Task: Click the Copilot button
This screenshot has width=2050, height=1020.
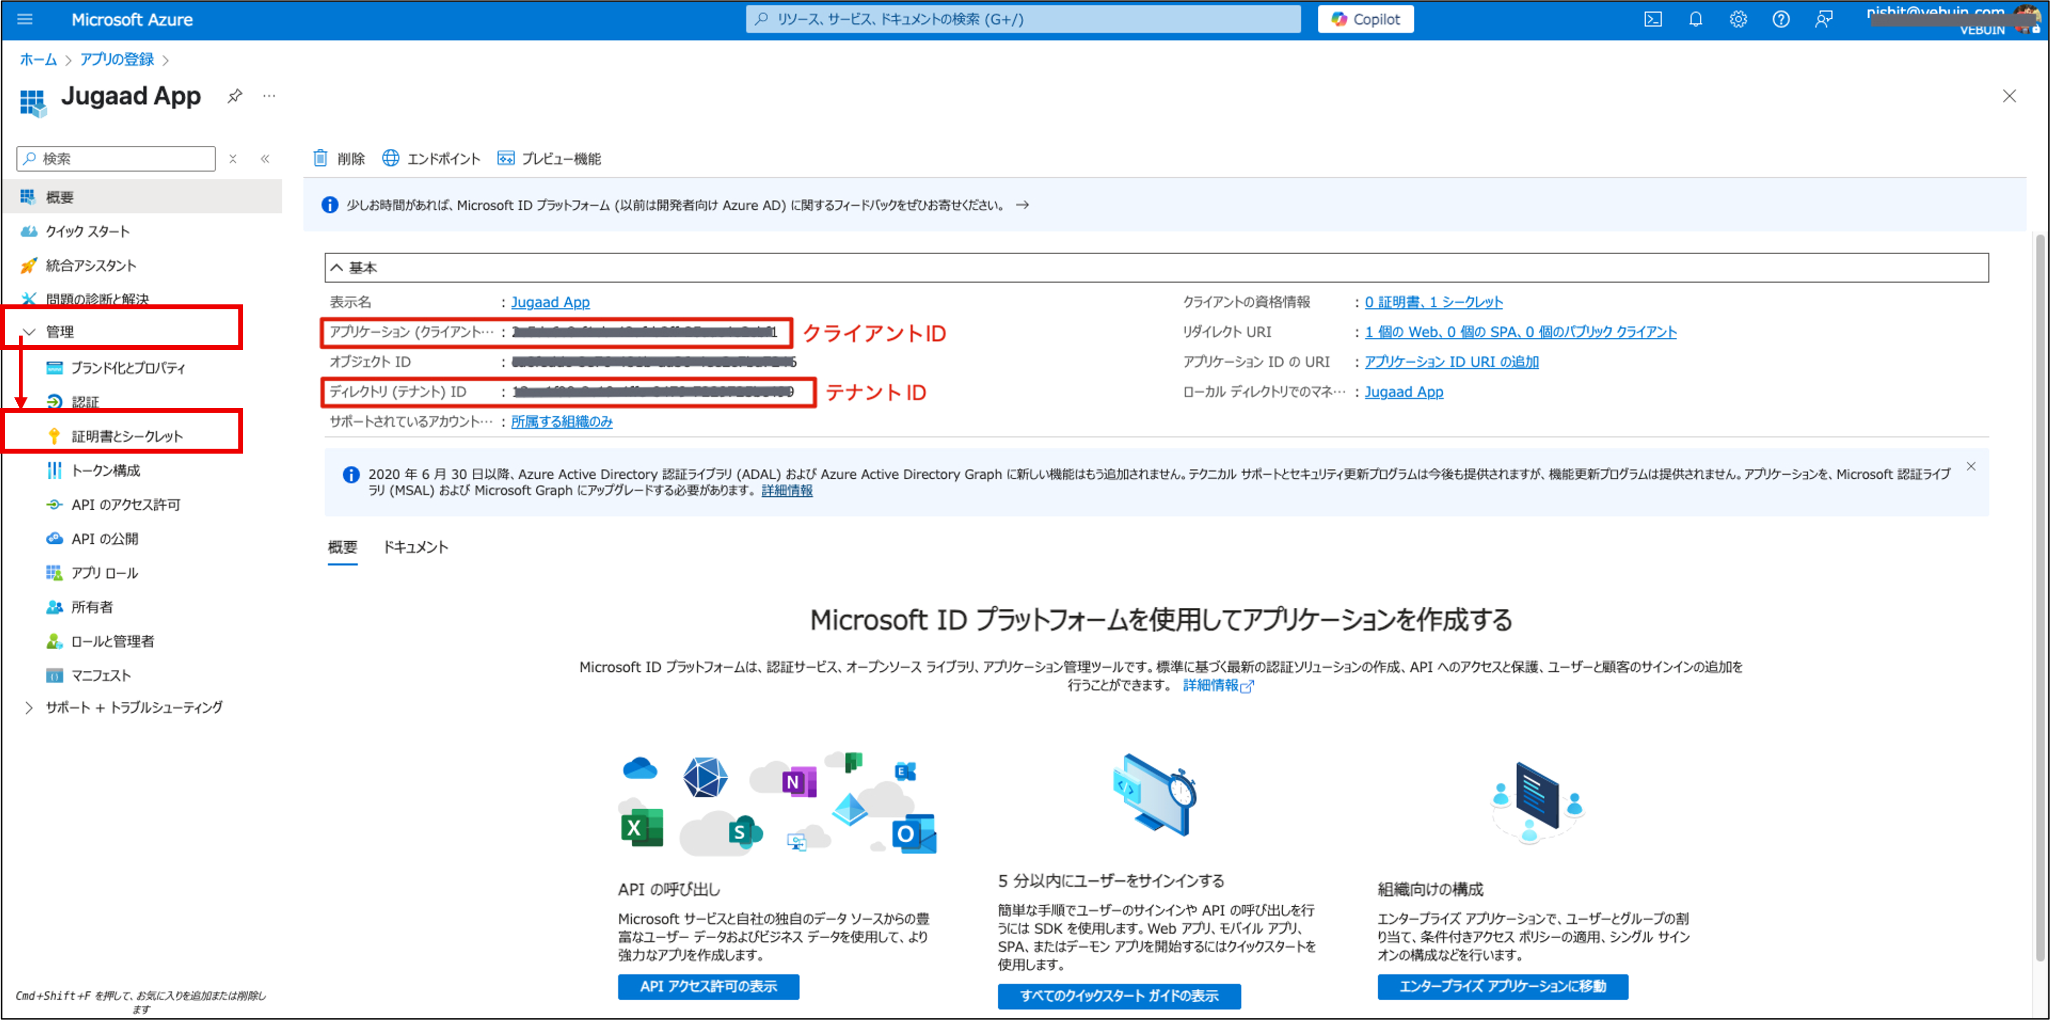Action: tap(1366, 19)
